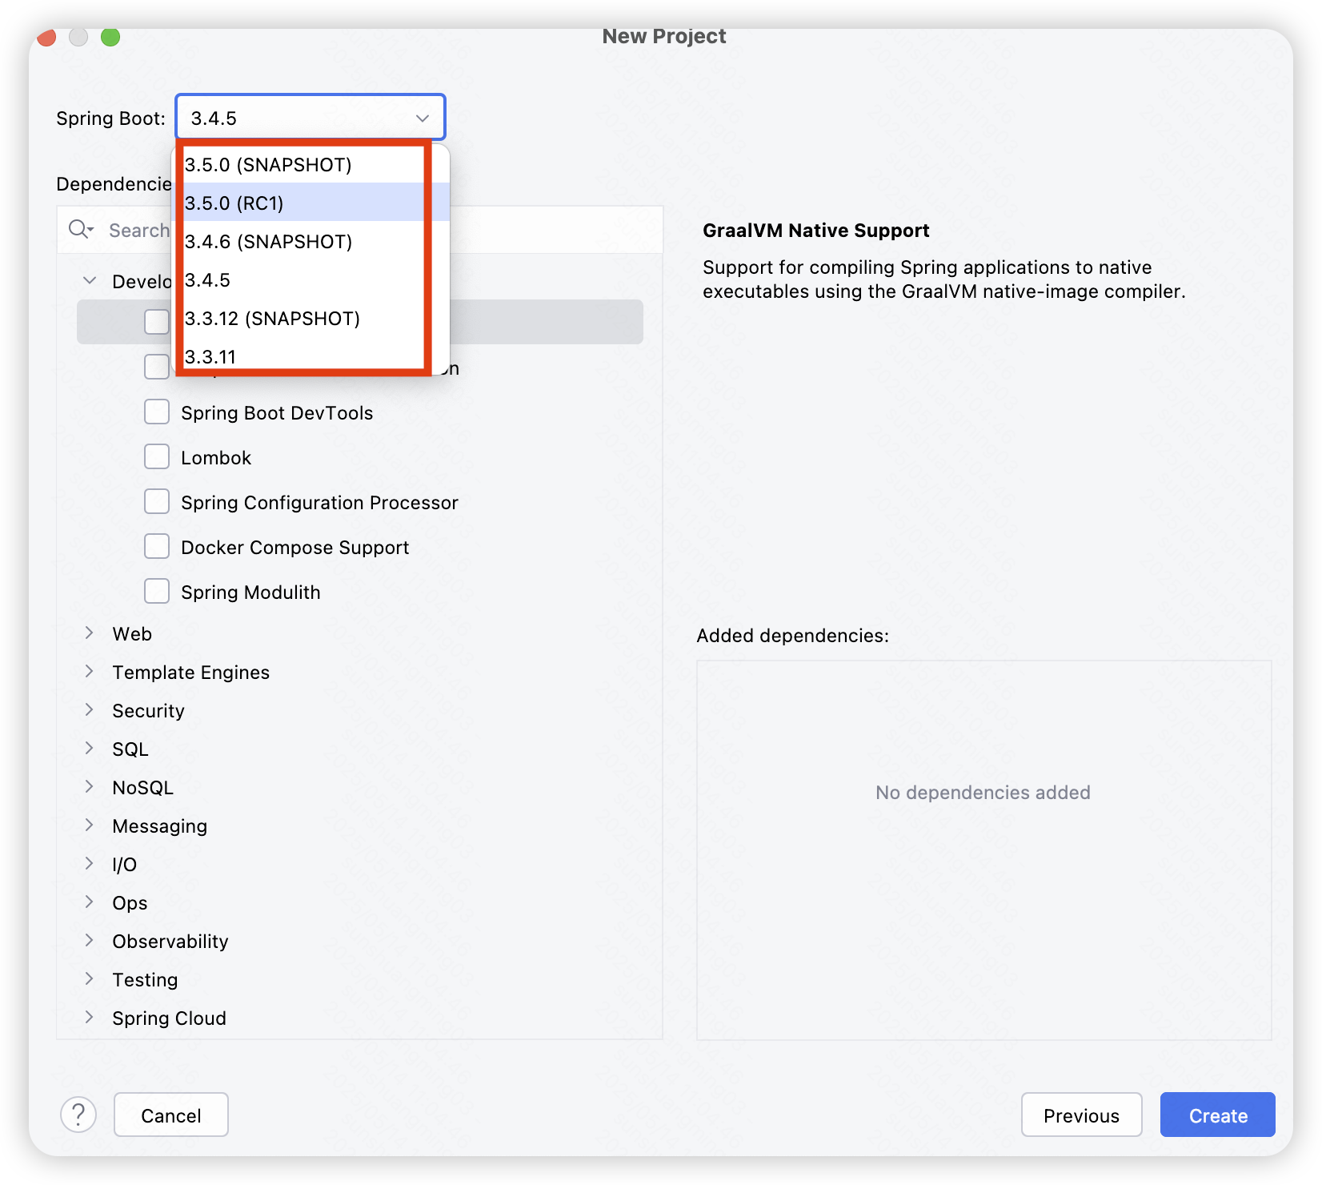Click the Cancel button

171,1115
